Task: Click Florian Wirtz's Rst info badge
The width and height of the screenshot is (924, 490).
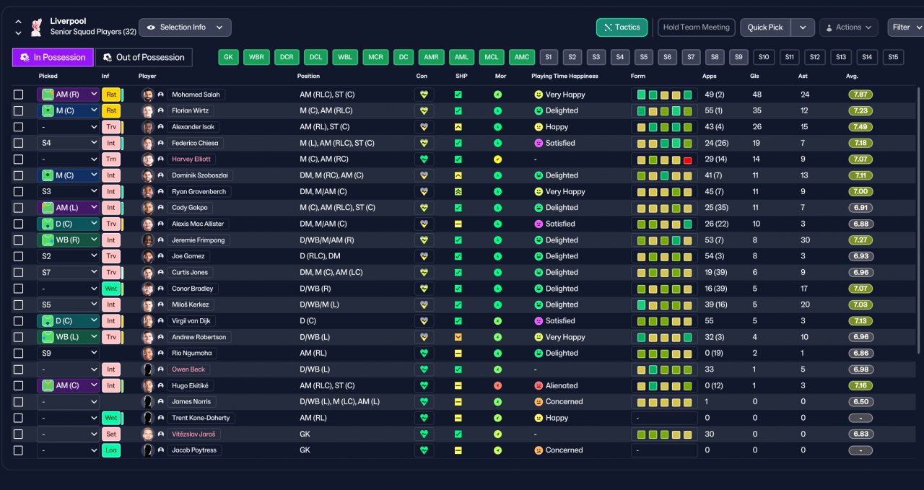Action: tap(111, 110)
